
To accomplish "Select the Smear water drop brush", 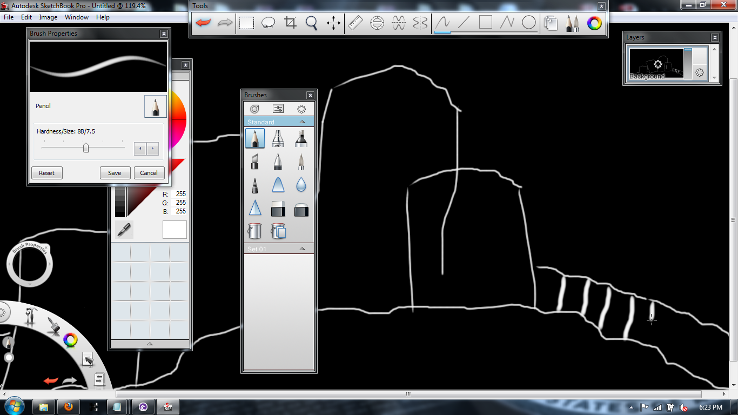I will tap(301, 185).
